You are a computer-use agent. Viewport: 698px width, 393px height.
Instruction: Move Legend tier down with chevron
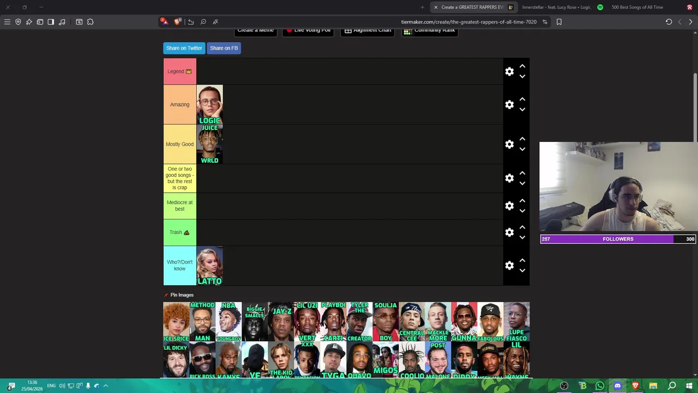click(522, 76)
